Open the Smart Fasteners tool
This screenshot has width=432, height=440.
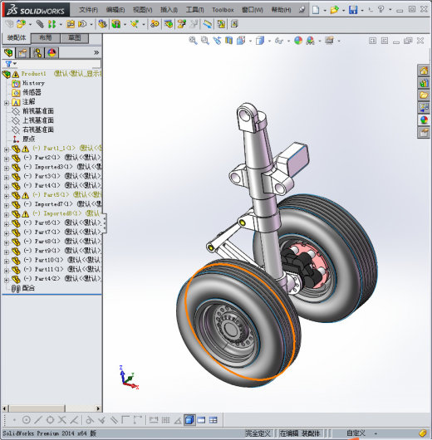coord(71,24)
